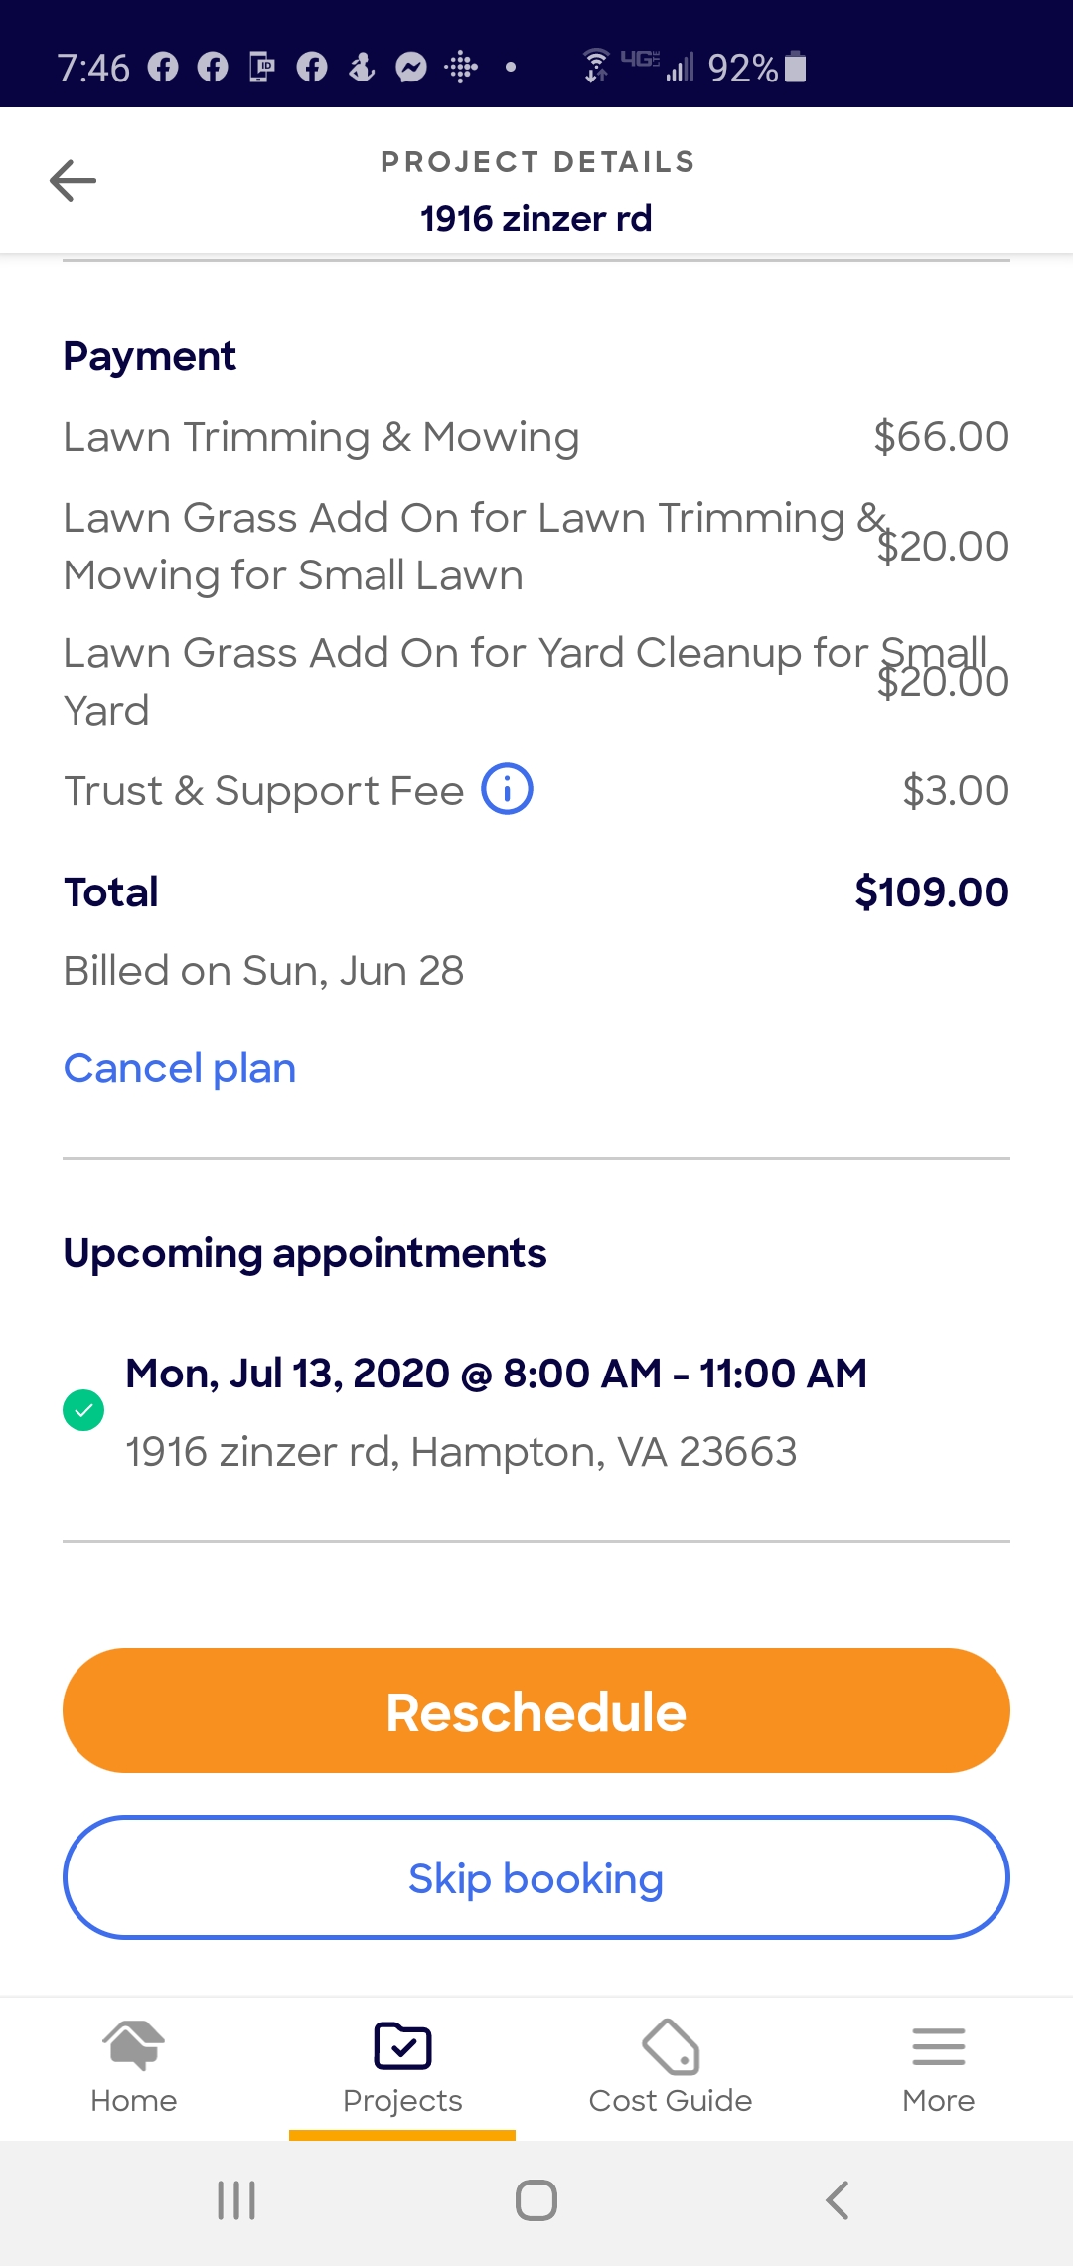Tap the Lawn Trimming & Mowing line item

pos(321,437)
